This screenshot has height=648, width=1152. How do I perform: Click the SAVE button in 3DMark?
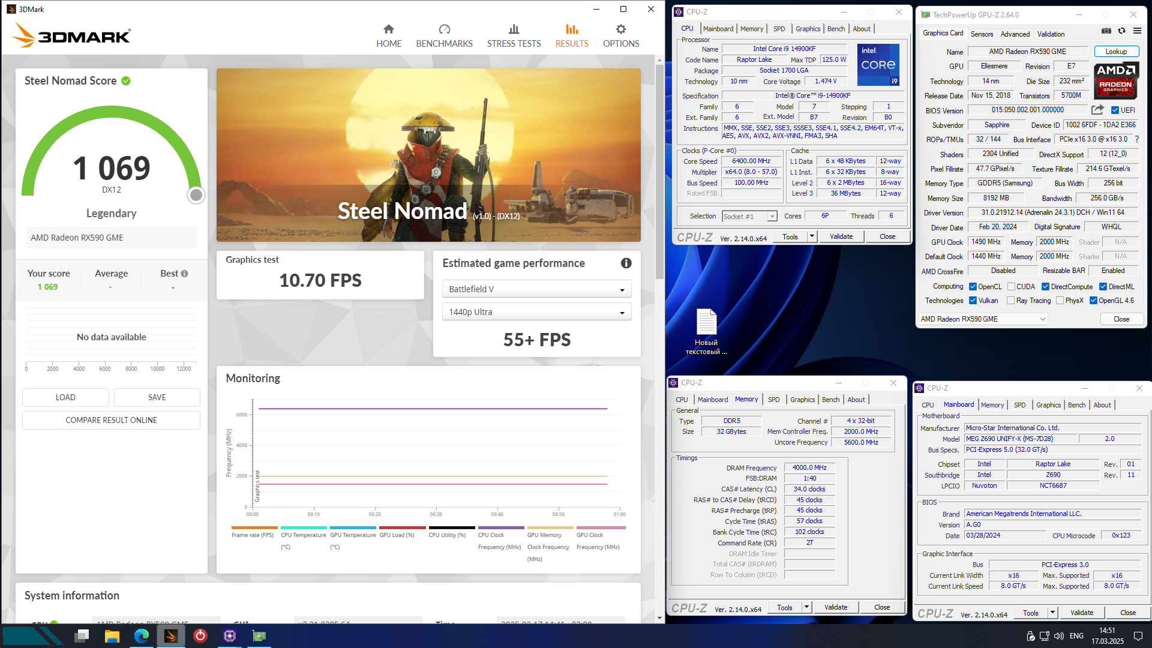(157, 397)
